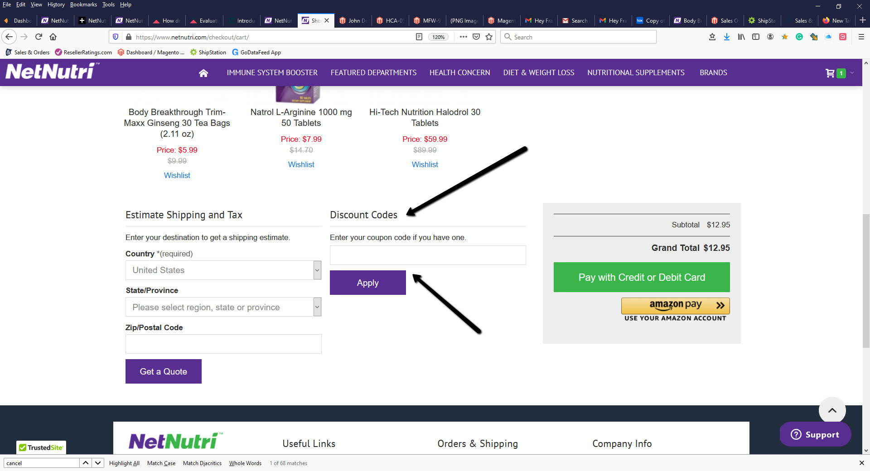Click the NetNutri home icon in navigation
This screenshot has height=471, width=870.
click(203, 73)
